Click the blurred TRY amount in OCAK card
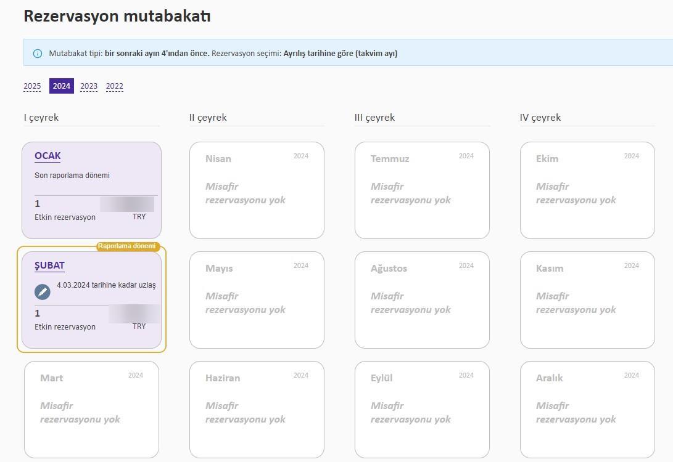The image size is (673, 462). tap(127, 204)
